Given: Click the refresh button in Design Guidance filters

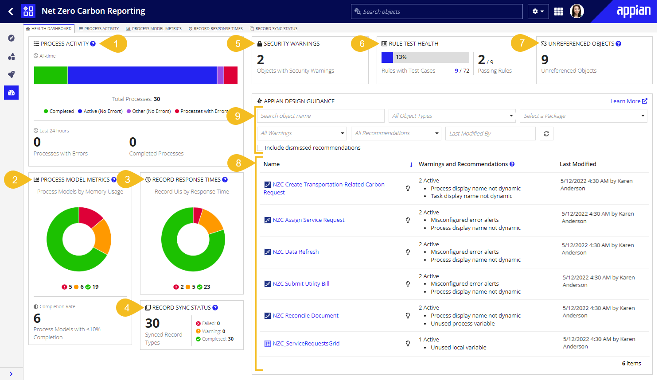Looking at the screenshot, I should (x=546, y=133).
